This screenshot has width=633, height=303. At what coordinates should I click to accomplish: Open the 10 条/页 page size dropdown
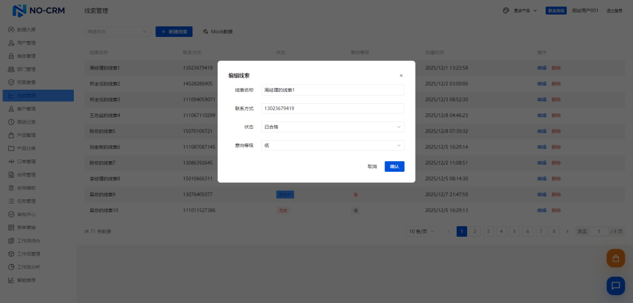pyautogui.click(x=422, y=231)
